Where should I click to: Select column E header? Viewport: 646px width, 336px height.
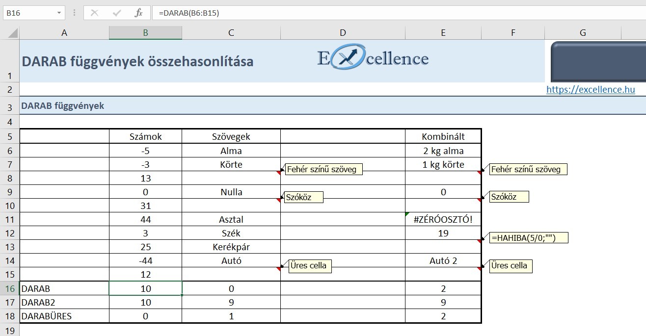pos(443,33)
